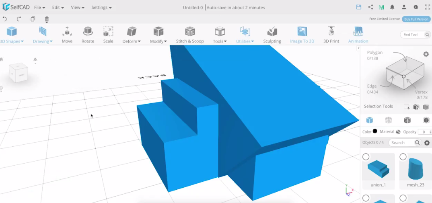Choose the middle Selection Tools cube icon
The height and width of the screenshot is (203, 432).
416,107
